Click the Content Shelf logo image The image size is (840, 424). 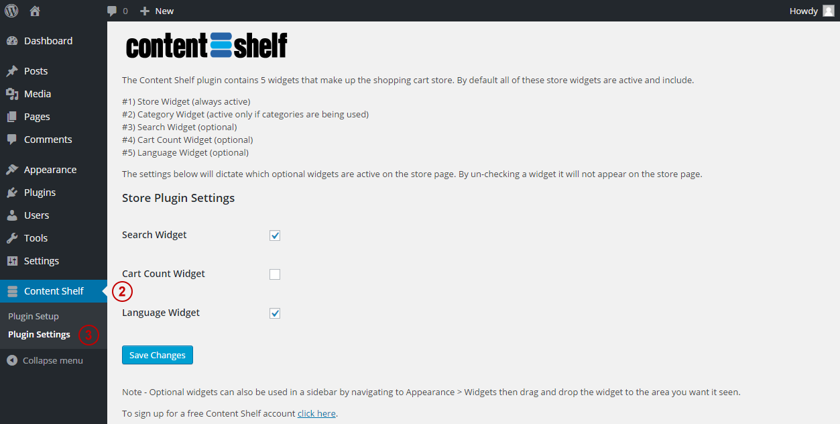206,46
